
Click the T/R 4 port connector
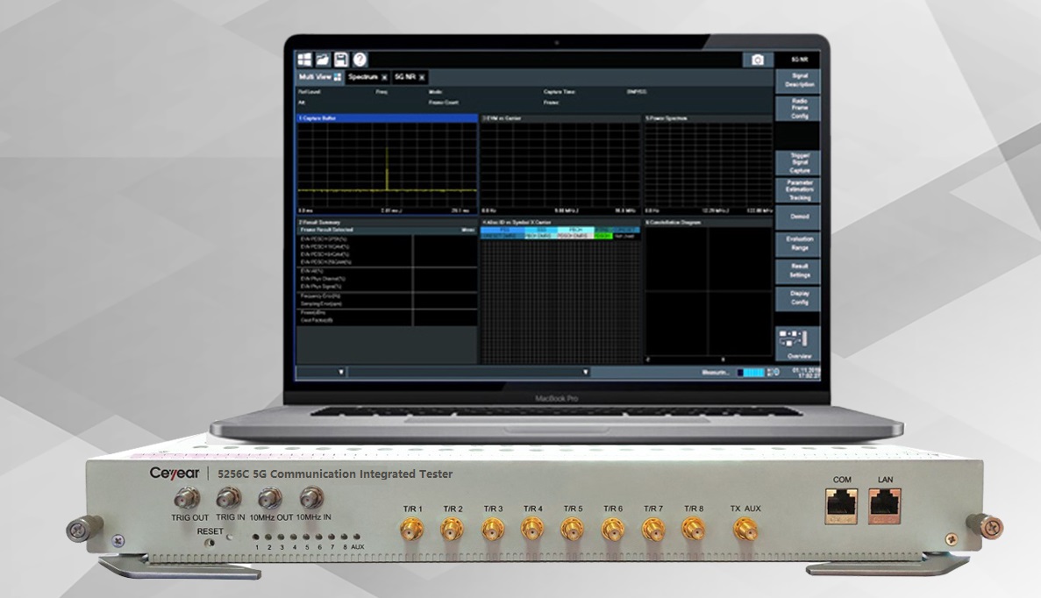pyautogui.click(x=532, y=530)
